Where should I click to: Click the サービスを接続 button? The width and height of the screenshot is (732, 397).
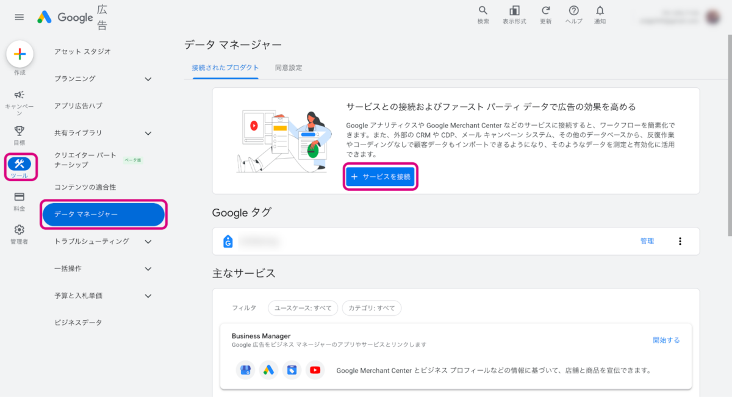381,177
